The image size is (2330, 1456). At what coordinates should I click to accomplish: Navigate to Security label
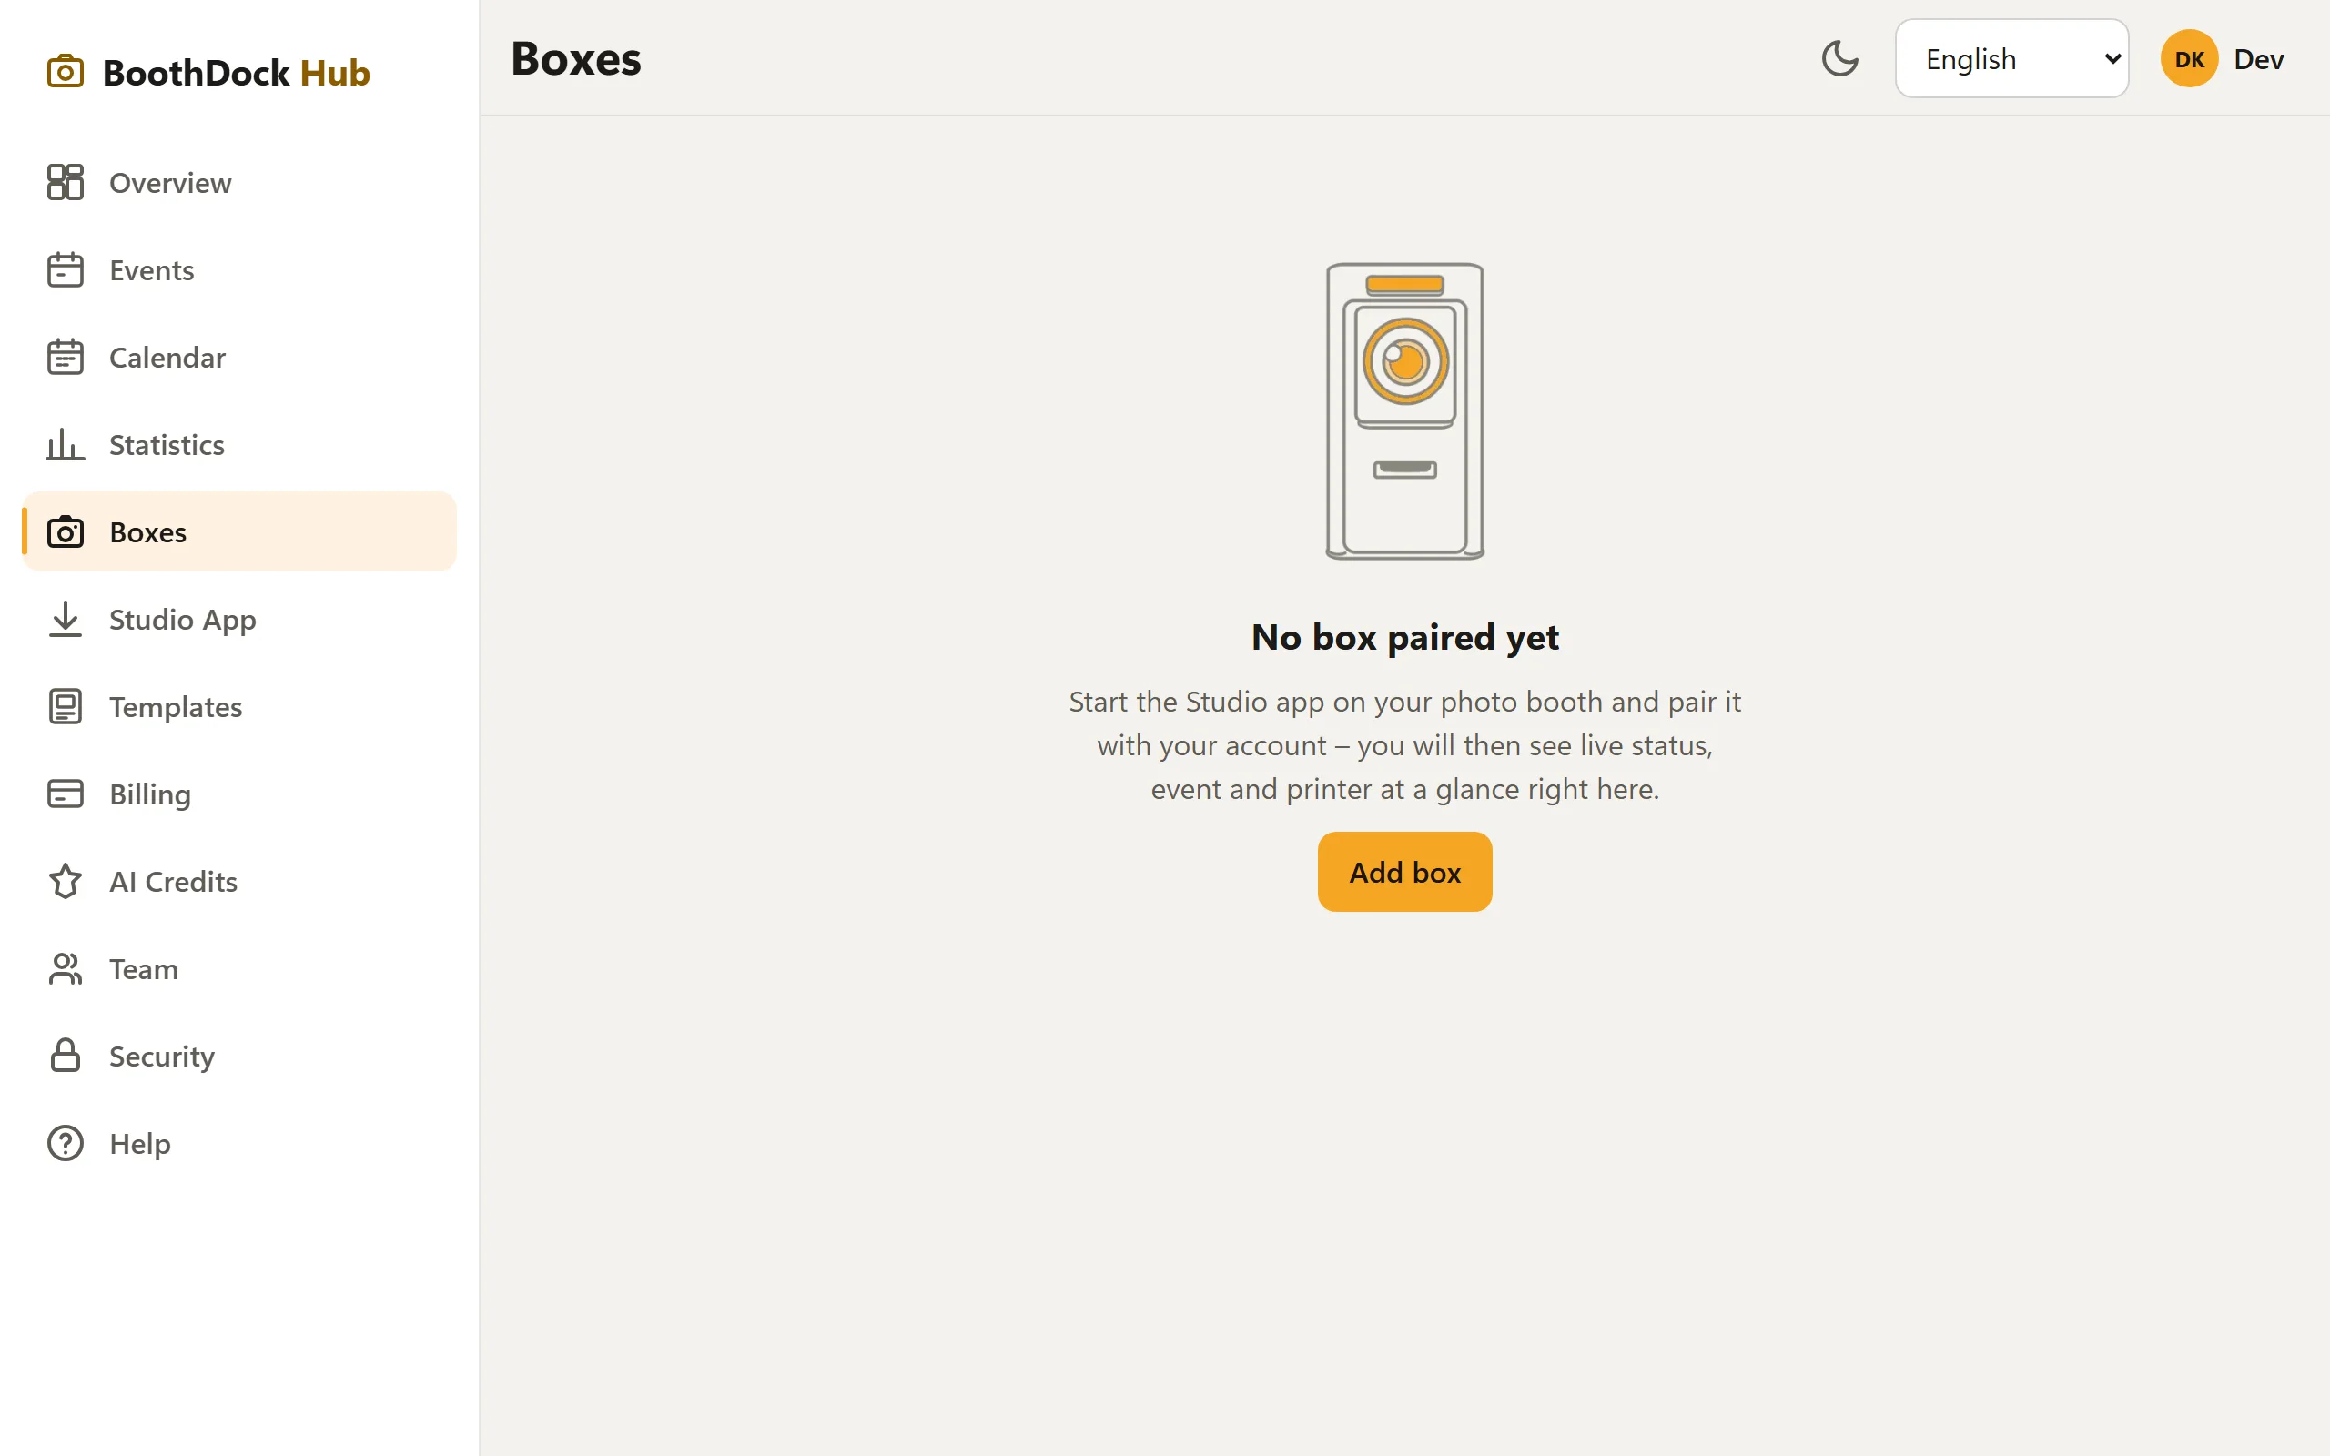[x=162, y=1057]
